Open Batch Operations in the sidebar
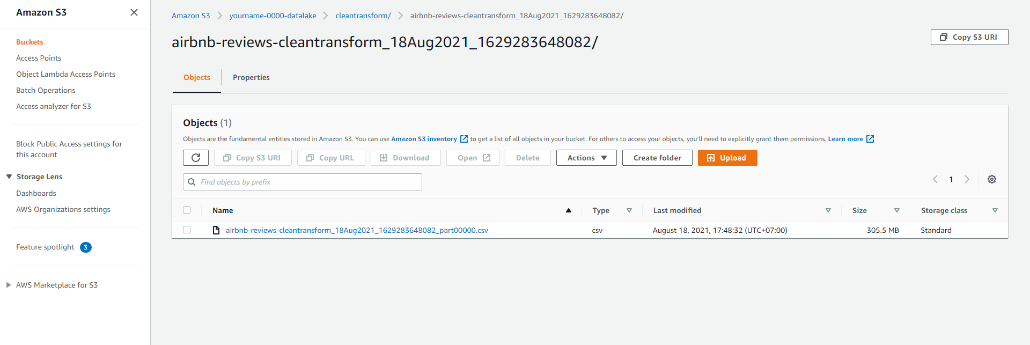 46,90
